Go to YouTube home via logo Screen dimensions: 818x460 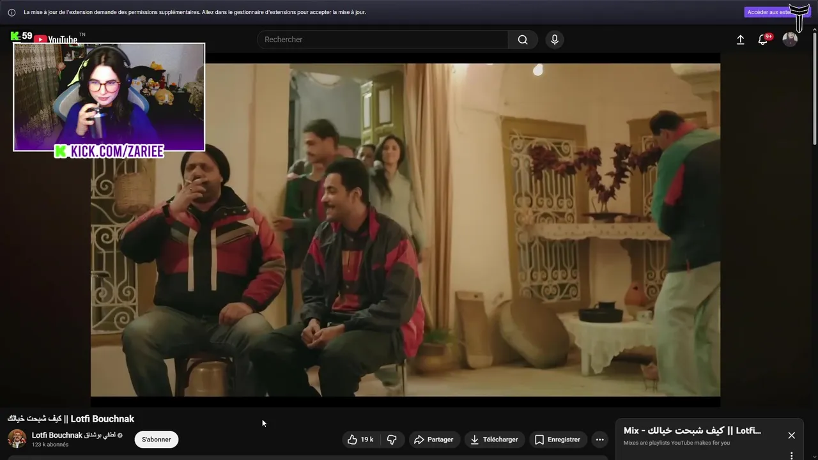click(56, 39)
